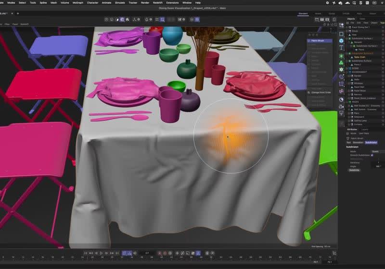Expand the Subdivision Surface.1 top entry
Image resolution: width=385 pixels, height=269 pixels.
coord(346,38)
